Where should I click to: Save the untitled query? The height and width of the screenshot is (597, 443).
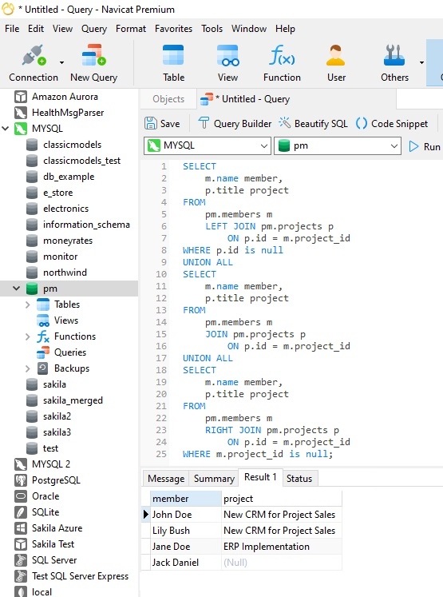click(x=162, y=123)
